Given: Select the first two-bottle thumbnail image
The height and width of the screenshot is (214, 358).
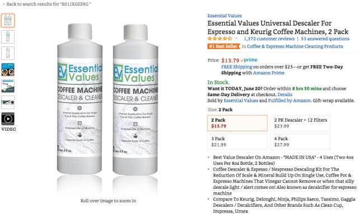Looking at the screenshot, I should click(x=8, y=21).
